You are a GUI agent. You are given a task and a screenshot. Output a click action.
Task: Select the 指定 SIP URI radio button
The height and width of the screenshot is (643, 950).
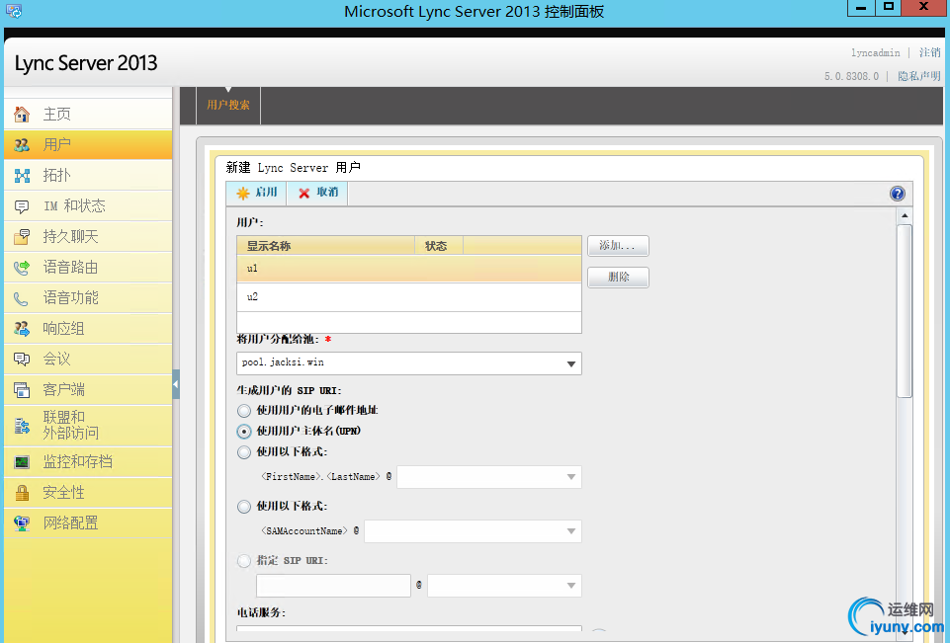point(243,561)
